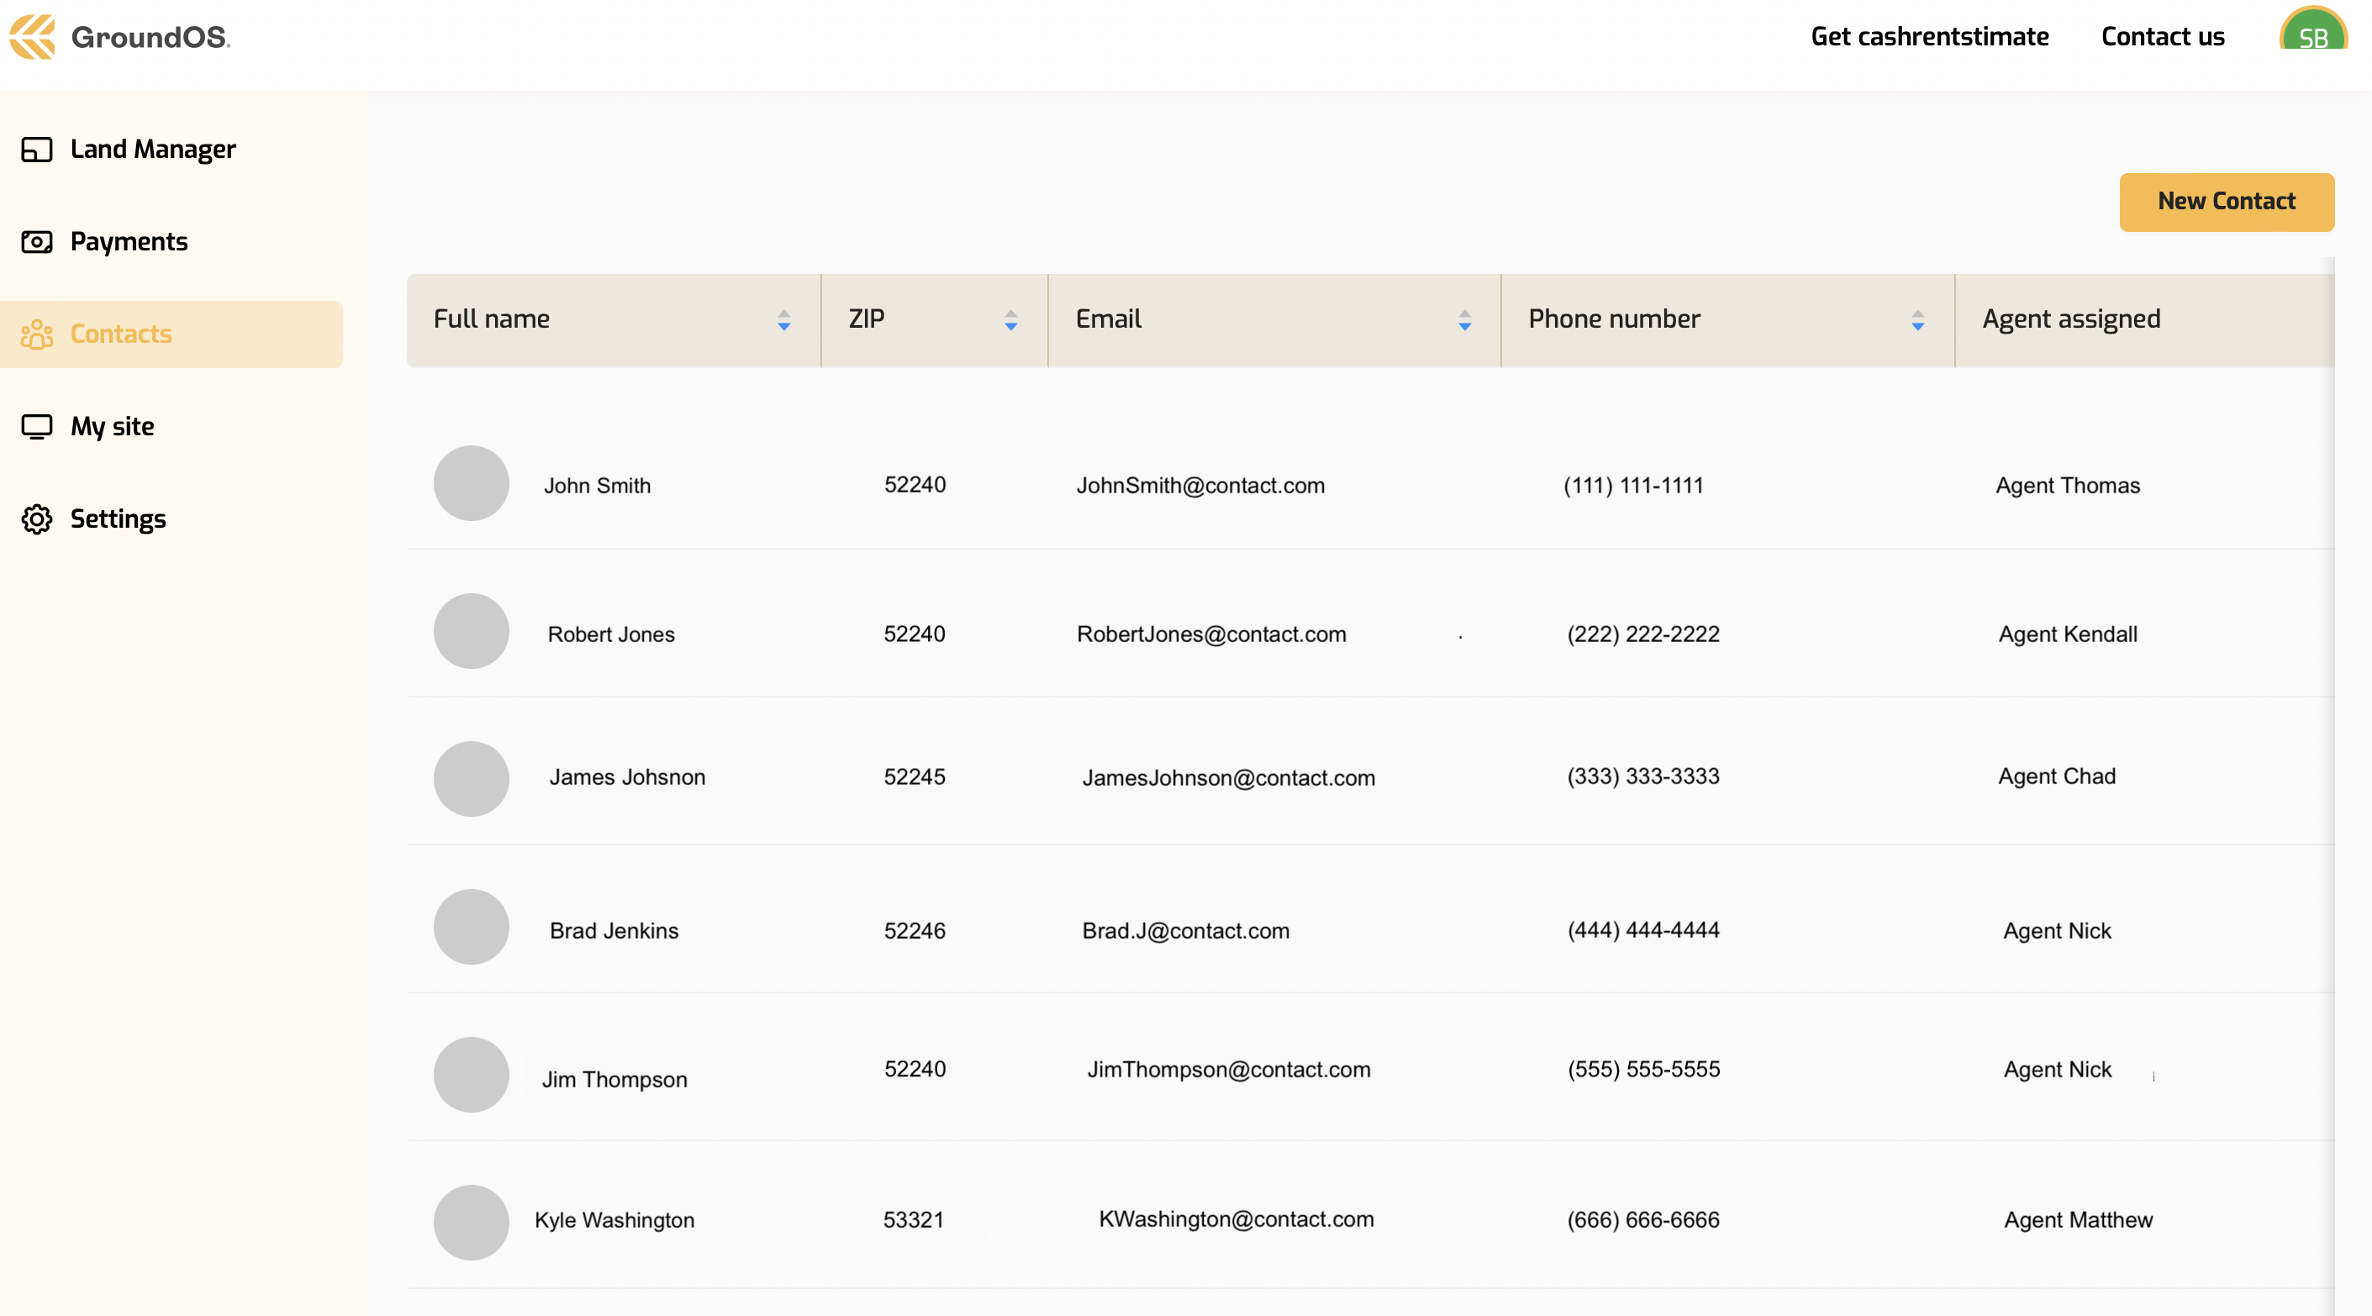Click the GroundOS logo

point(119,37)
